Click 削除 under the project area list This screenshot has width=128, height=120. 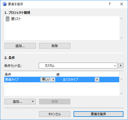55,46
